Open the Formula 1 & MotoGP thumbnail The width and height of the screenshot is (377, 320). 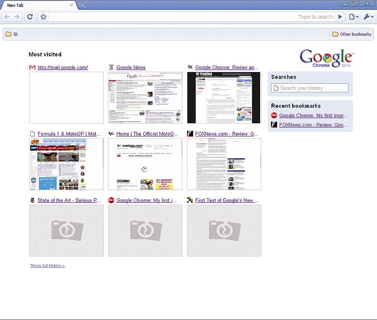pyautogui.click(x=66, y=164)
